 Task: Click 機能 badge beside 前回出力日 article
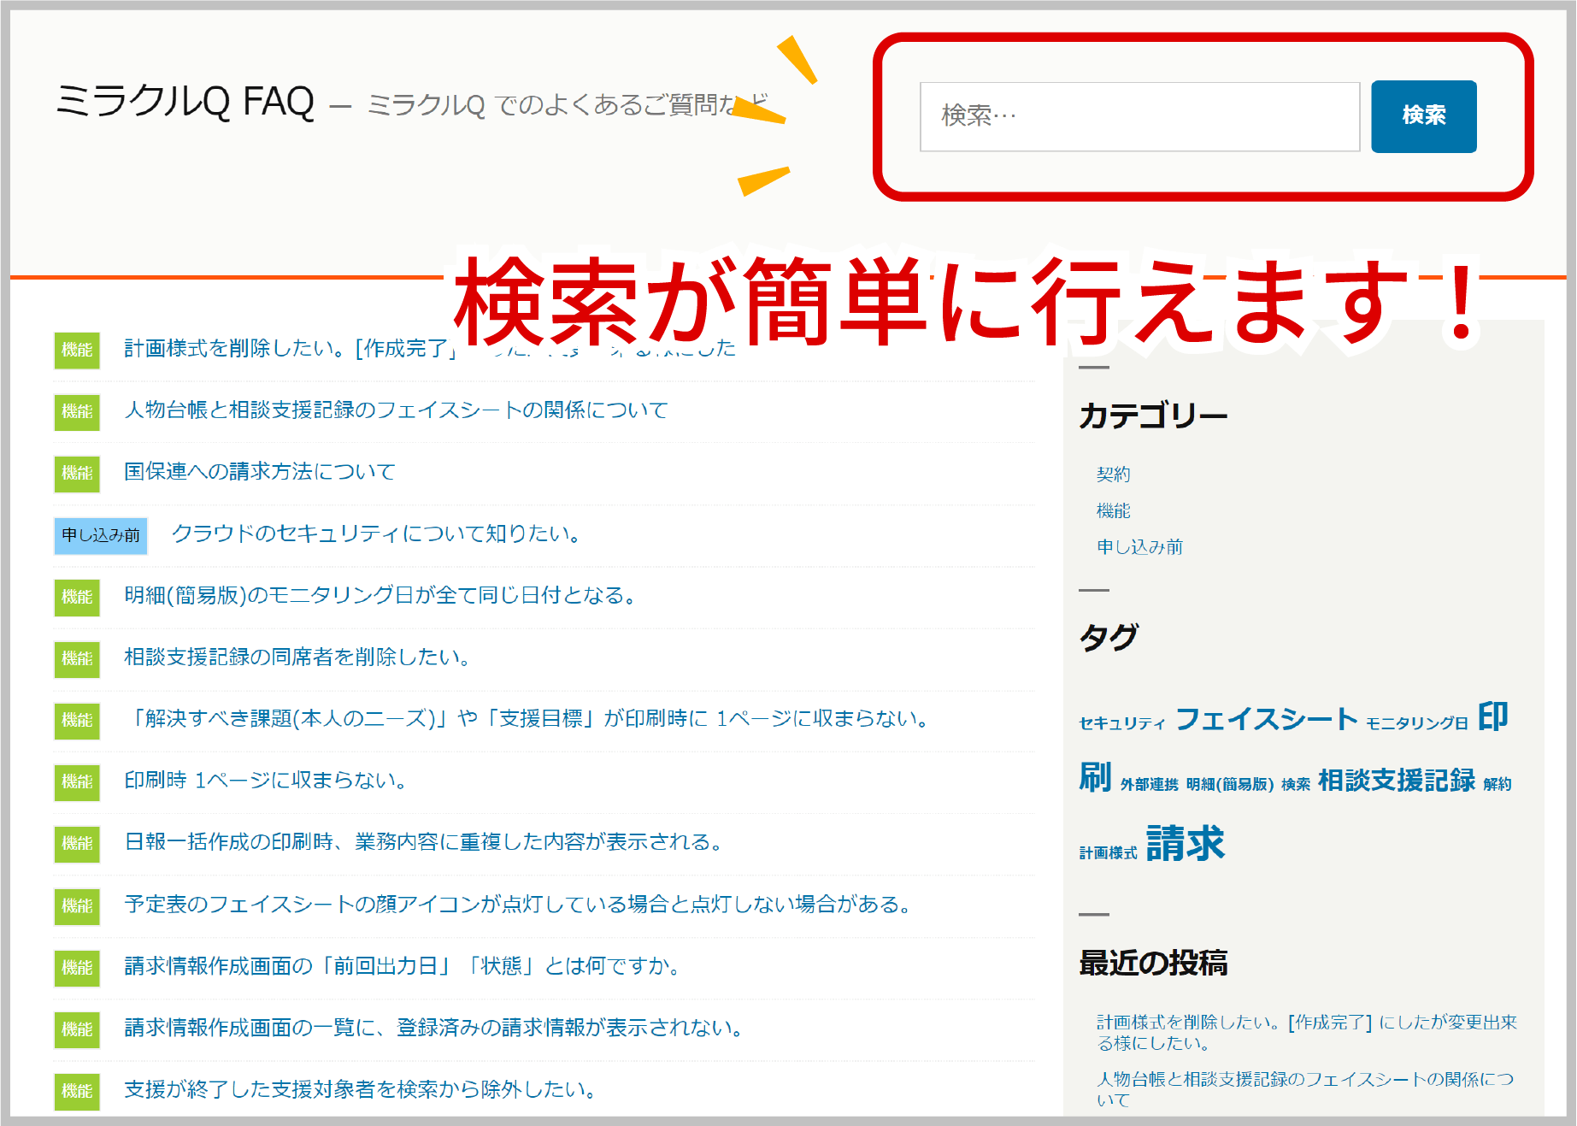(77, 968)
